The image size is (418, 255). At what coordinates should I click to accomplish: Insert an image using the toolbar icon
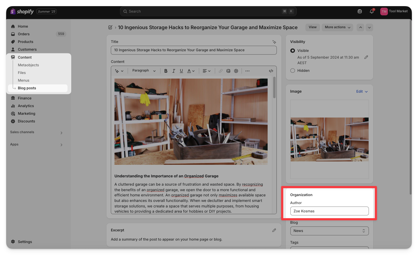[228, 71]
